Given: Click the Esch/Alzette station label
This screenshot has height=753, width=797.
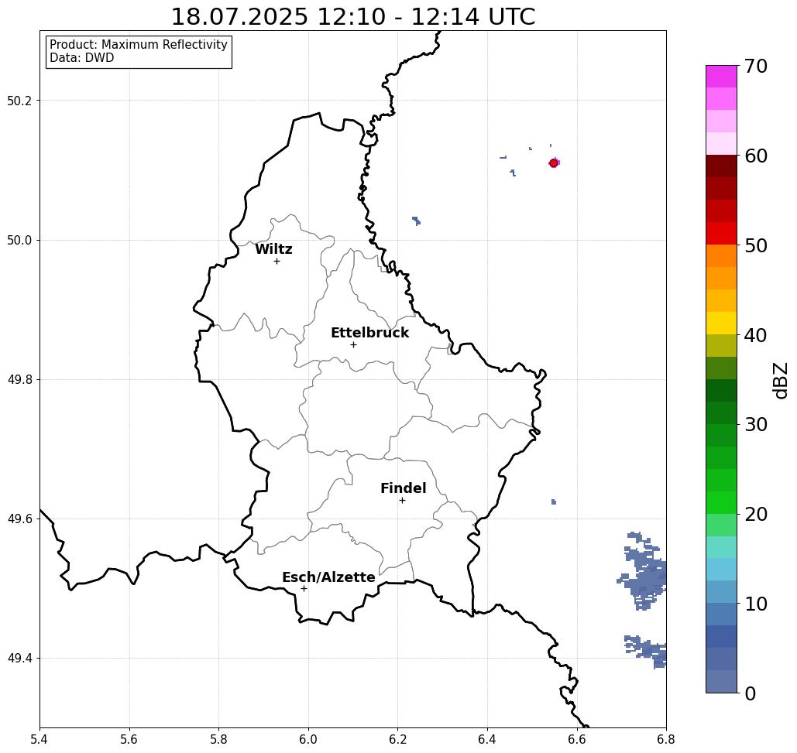Looking at the screenshot, I should pyautogui.click(x=328, y=577).
